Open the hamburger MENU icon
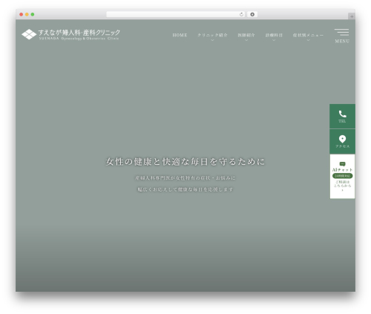Image resolution: width=371 pixels, height=314 pixels. 342,36
